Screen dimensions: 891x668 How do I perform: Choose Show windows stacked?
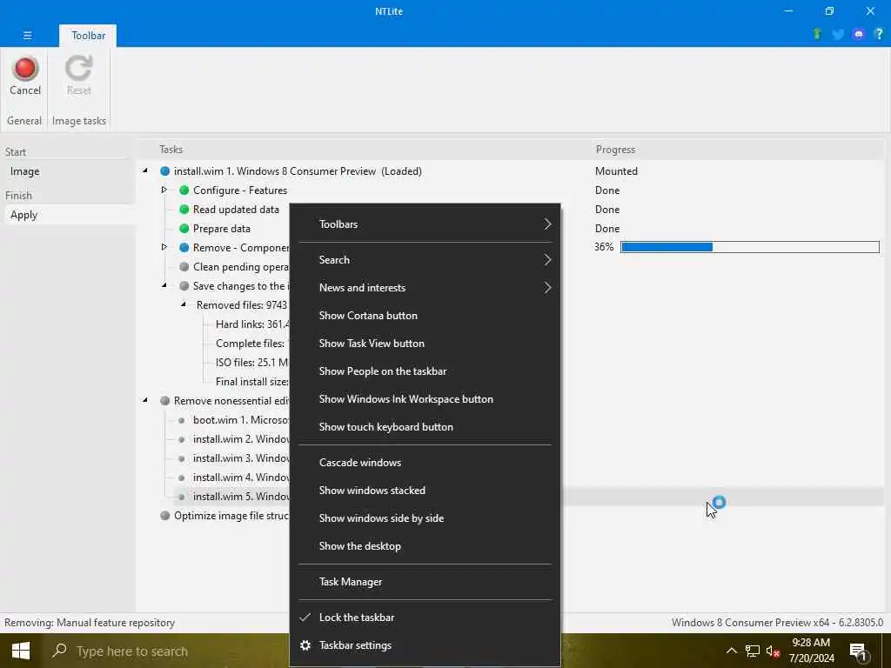(x=425, y=491)
